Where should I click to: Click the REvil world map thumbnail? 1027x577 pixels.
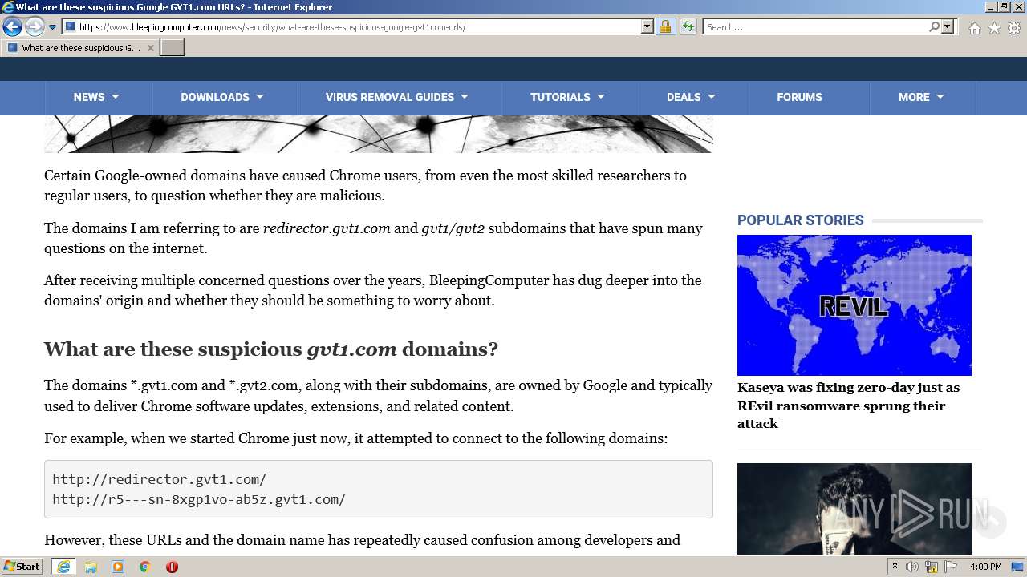(854, 305)
